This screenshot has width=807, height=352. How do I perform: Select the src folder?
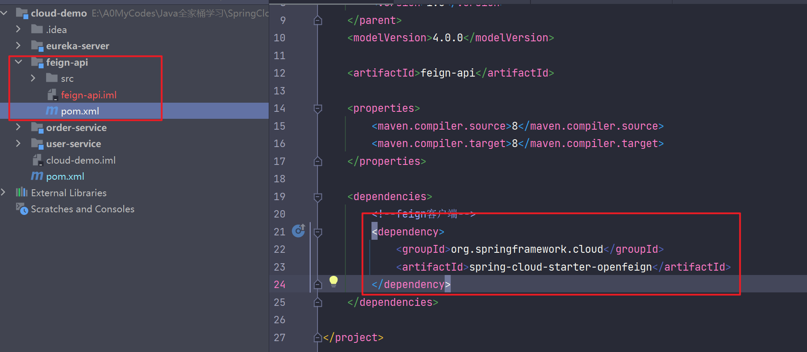click(134, 78)
